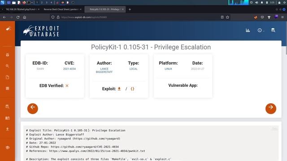The height and width of the screenshot is (161, 287).
Task: Open the Stats chart icon in header
Action: (x=248, y=30)
